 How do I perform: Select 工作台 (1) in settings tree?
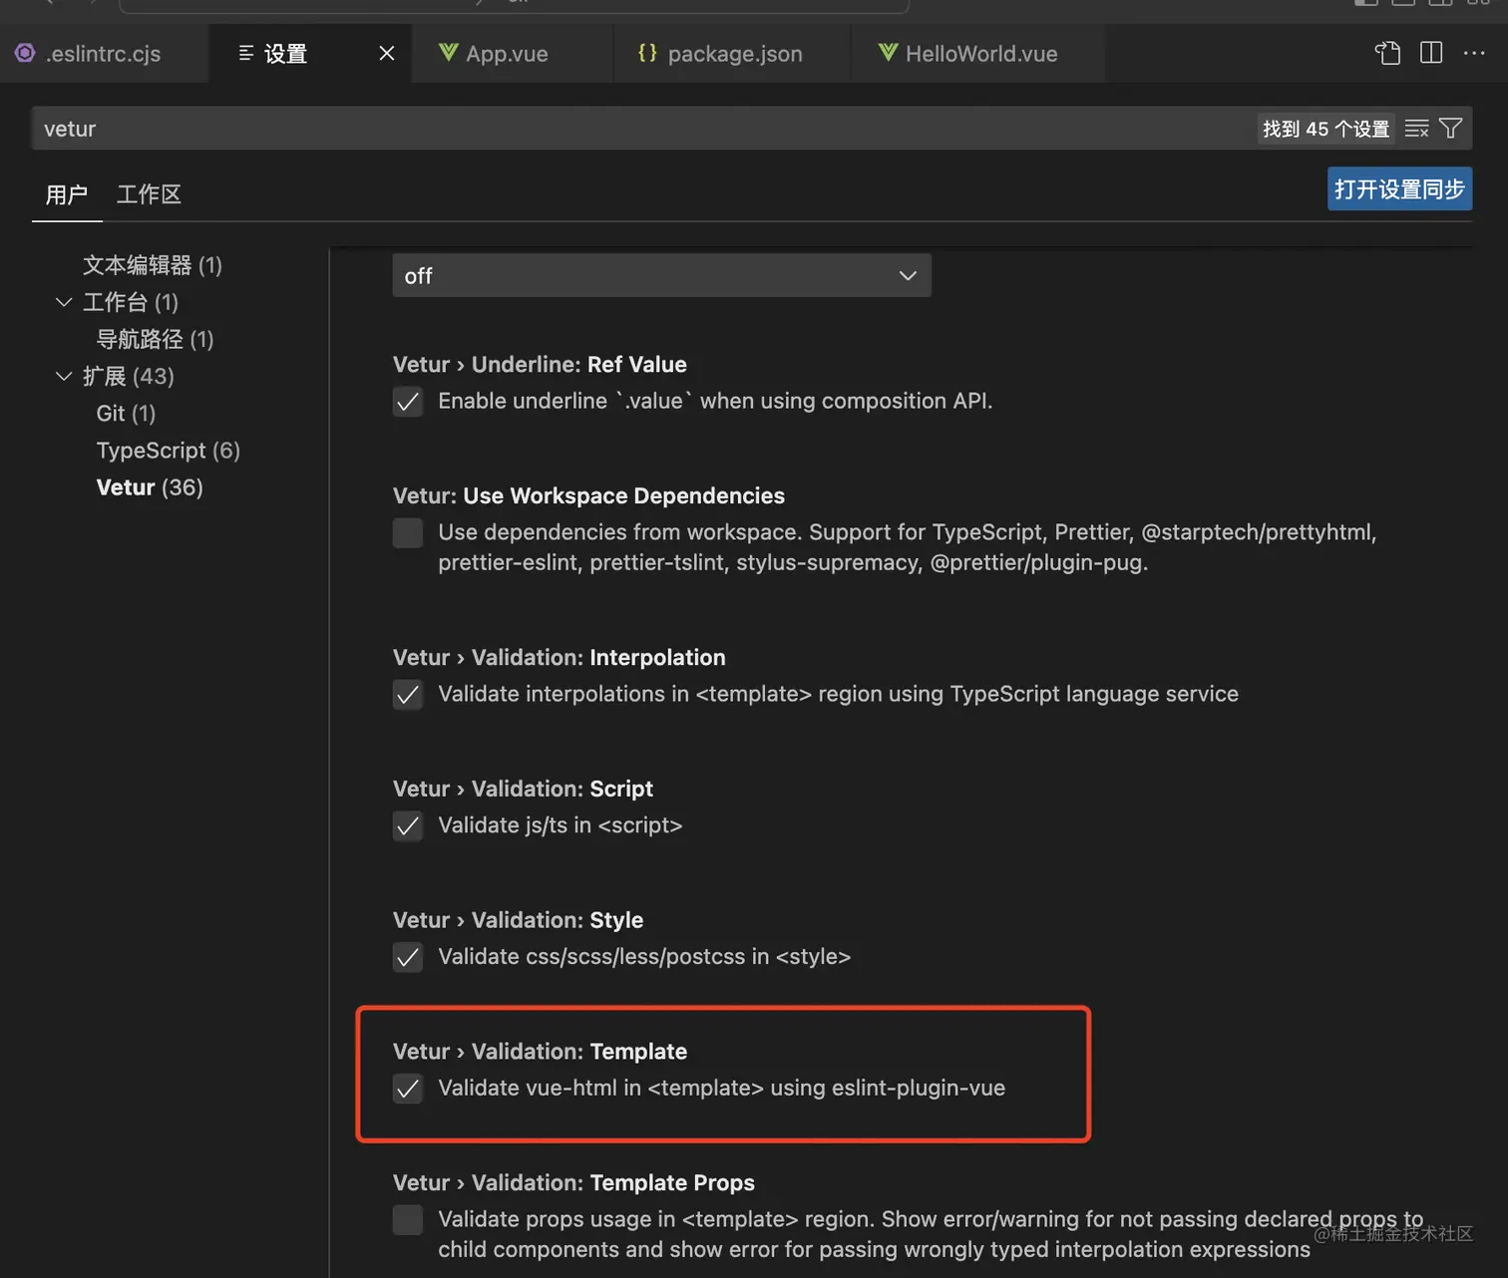click(131, 302)
